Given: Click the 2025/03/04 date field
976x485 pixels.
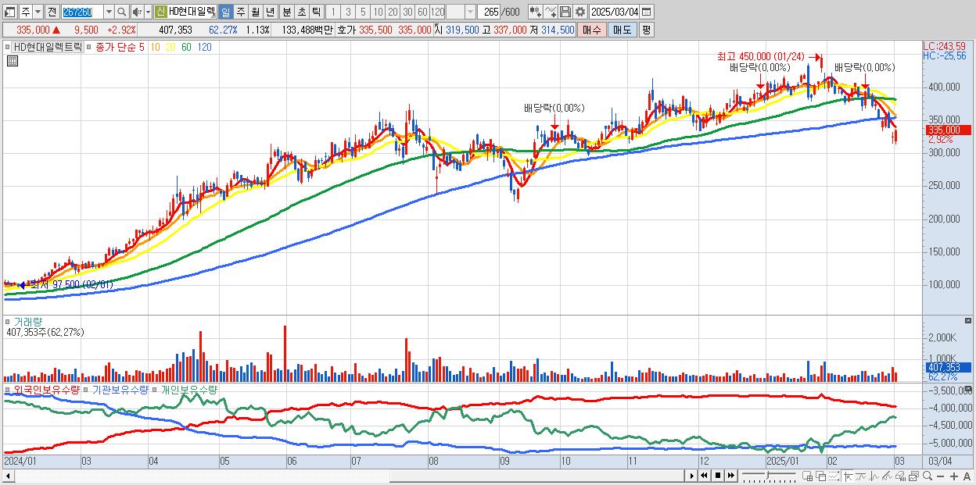Looking at the screenshot, I should (x=614, y=12).
